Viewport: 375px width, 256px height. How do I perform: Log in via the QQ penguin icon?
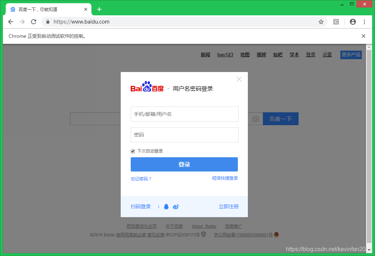pyautogui.click(x=166, y=206)
